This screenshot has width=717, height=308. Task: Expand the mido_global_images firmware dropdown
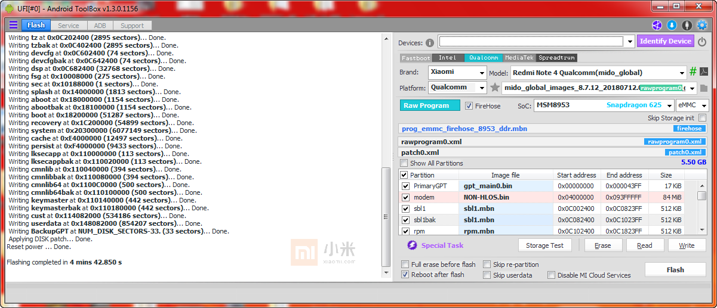point(692,88)
